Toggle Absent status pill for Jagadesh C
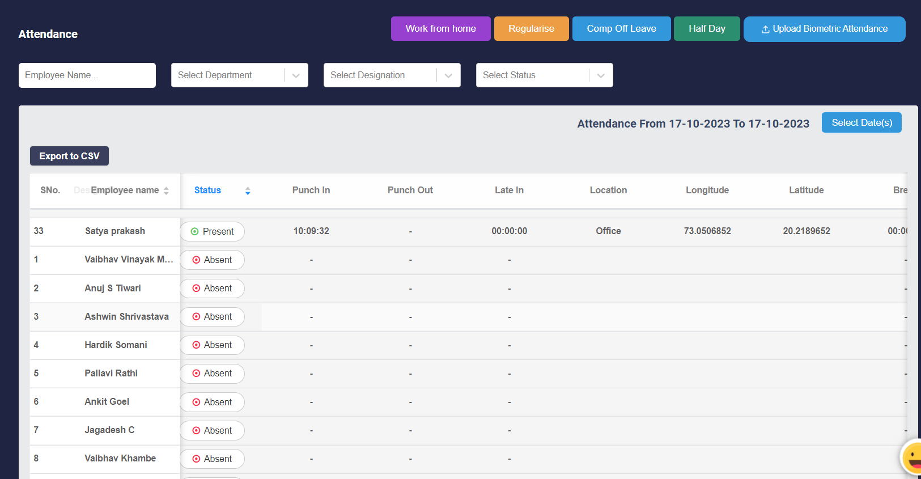 pos(212,430)
